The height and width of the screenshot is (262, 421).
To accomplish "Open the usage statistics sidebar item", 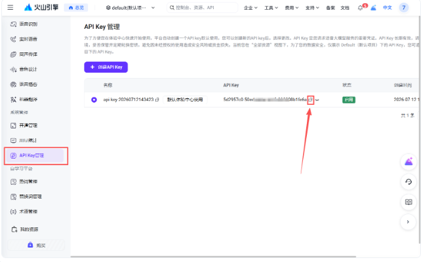I will 24,140.
